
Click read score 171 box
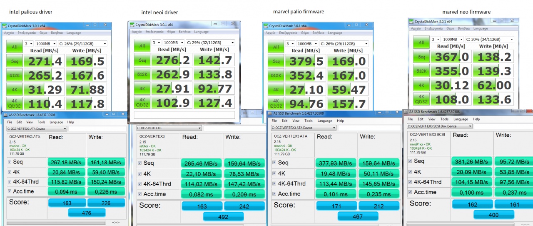point(336,206)
